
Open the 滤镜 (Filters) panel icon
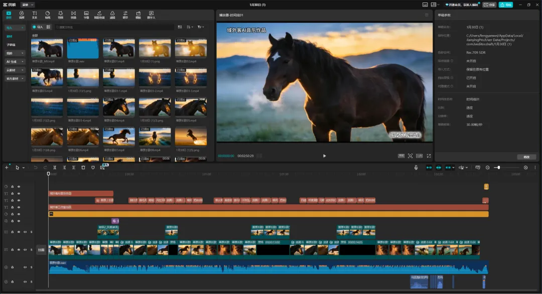point(112,15)
